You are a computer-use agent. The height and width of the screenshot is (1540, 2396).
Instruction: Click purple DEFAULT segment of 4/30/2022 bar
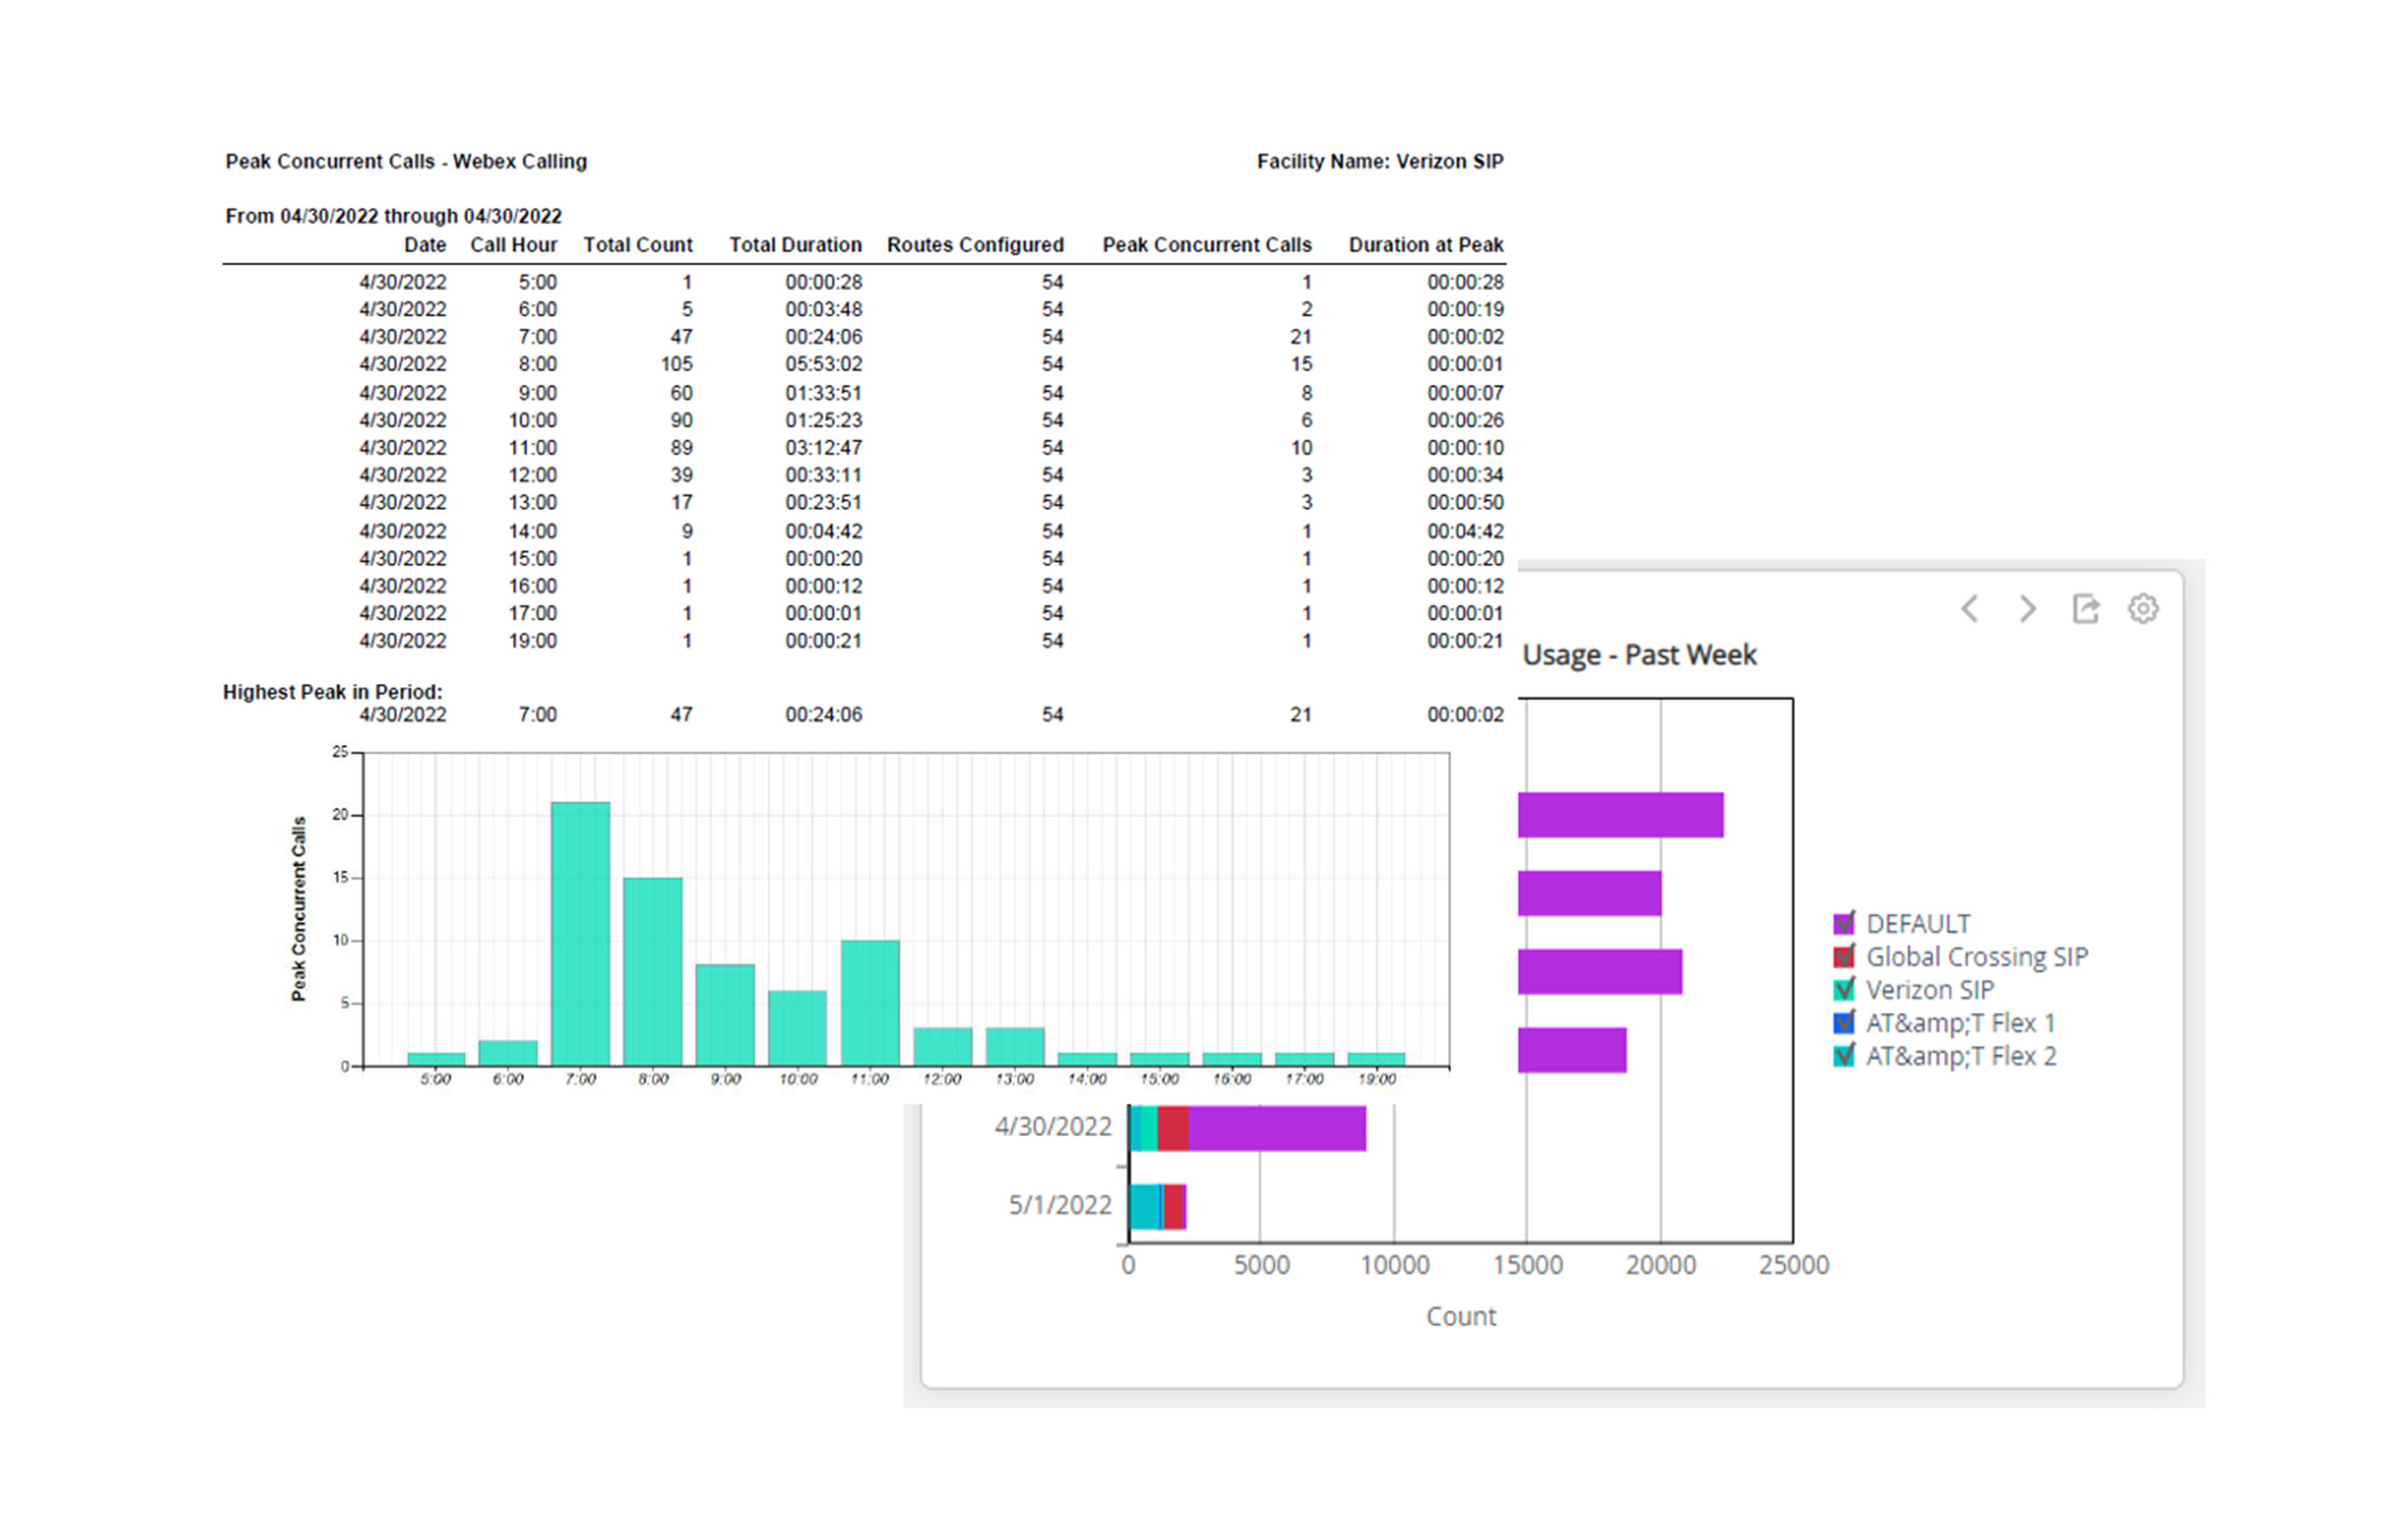click(x=1277, y=1128)
